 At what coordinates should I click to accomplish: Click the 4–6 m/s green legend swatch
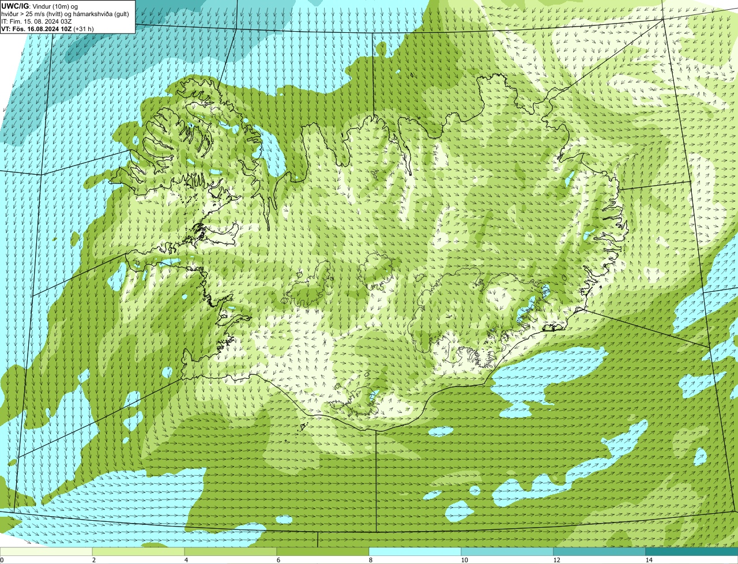pos(231,551)
